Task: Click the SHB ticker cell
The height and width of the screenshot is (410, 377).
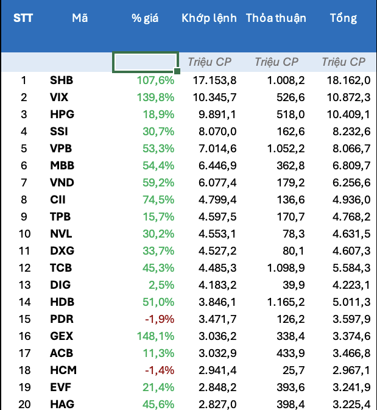Action: [x=61, y=80]
